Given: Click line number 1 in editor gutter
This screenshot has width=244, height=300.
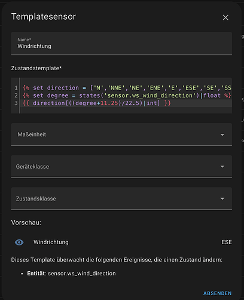Looking at the screenshot, I should coord(16,88).
